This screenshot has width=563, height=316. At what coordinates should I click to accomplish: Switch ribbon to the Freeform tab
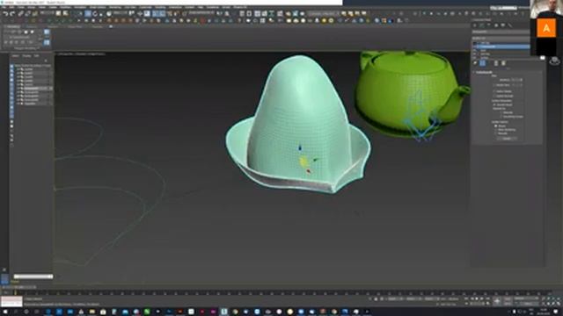point(32,26)
